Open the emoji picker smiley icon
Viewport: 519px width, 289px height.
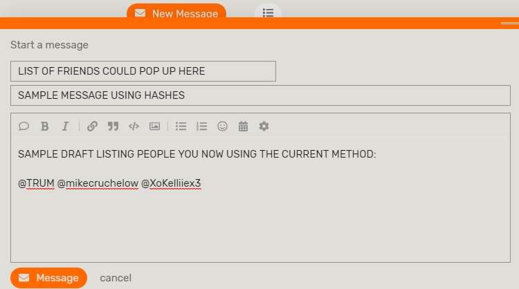click(222, 127)
